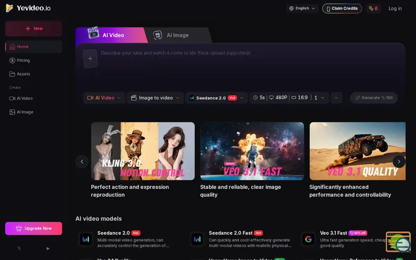Click the 480P resolution setting
This screenshot has height=260, width=416.
(278, 98)
